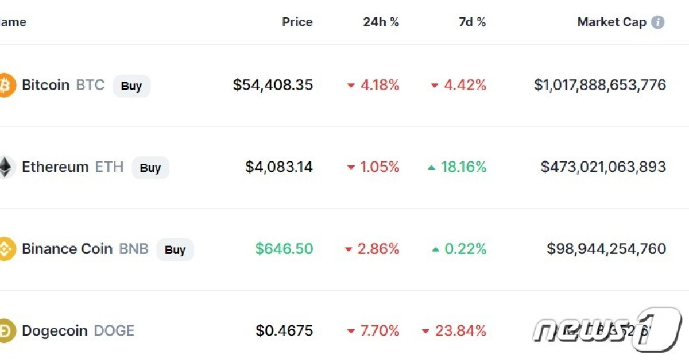Click the Dogecoin logo icon

[6, 331]
